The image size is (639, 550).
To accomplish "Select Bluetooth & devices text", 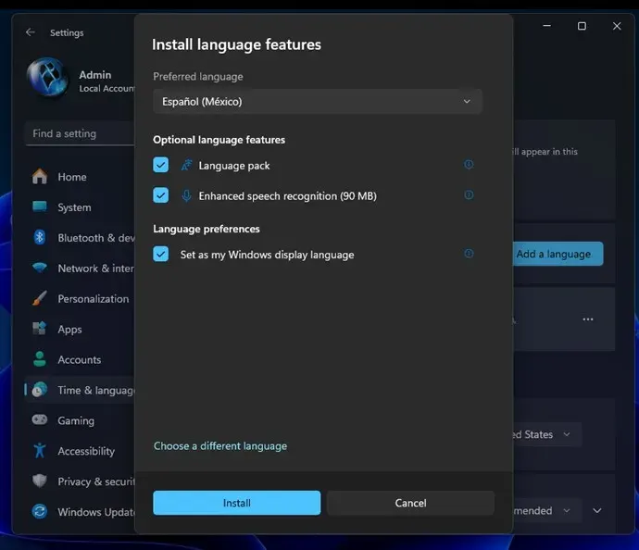I will tap(96, 238).
